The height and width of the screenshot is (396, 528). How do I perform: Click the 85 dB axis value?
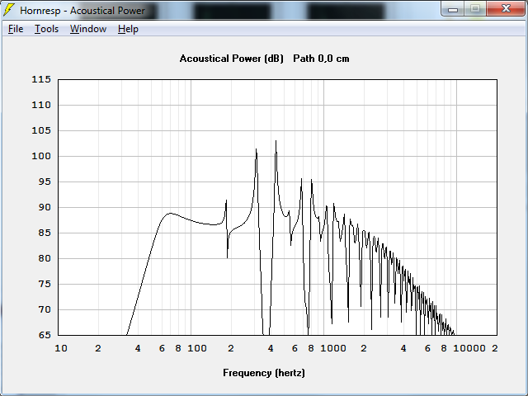pyautogui.click(x=45, y=233)
